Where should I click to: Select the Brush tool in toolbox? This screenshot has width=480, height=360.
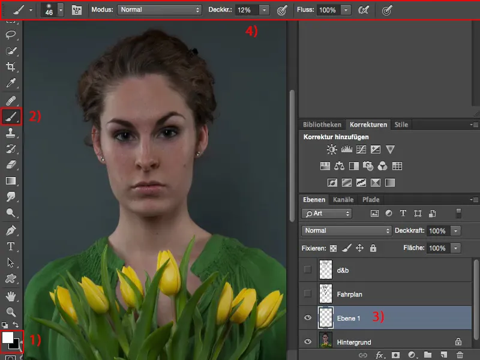pos(11,116)
